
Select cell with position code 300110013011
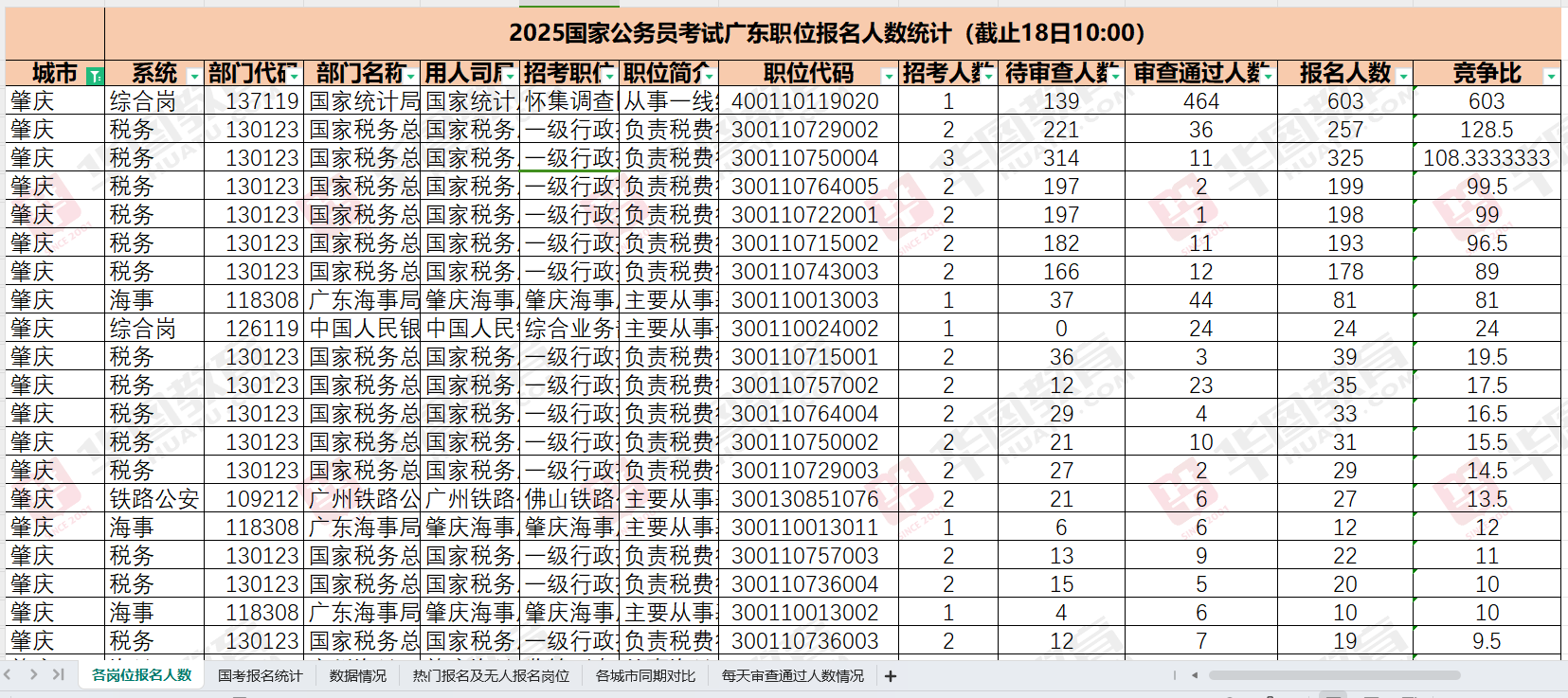click(x=808, y=528)
